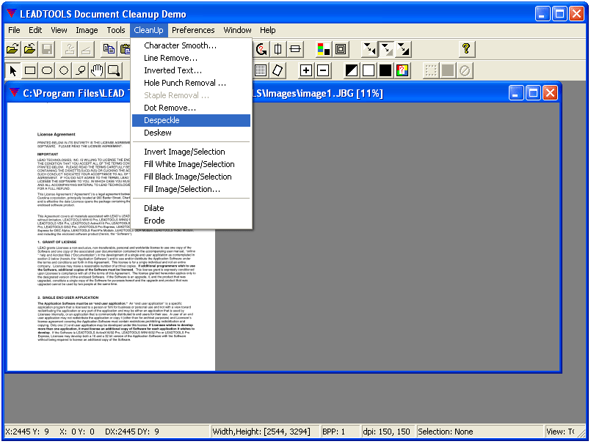Click the flip across vertical line icon
Viewport: 591px width, 444px height.
click(x=278, y=49)
